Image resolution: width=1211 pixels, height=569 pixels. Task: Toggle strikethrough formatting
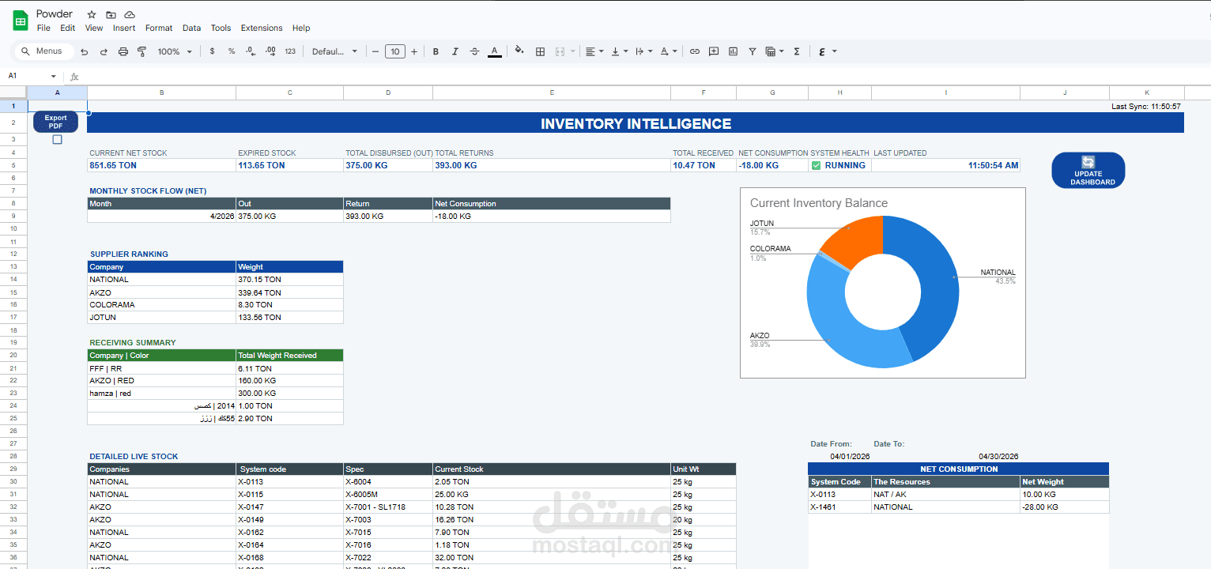click(474, 51)
